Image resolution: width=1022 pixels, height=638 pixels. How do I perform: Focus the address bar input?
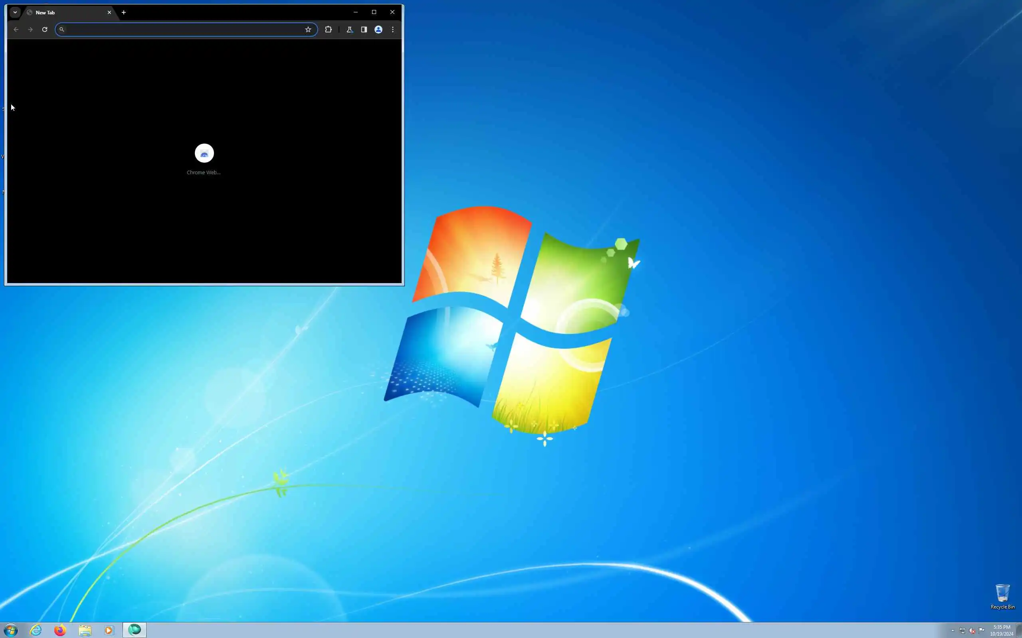[x=182, y=30]
